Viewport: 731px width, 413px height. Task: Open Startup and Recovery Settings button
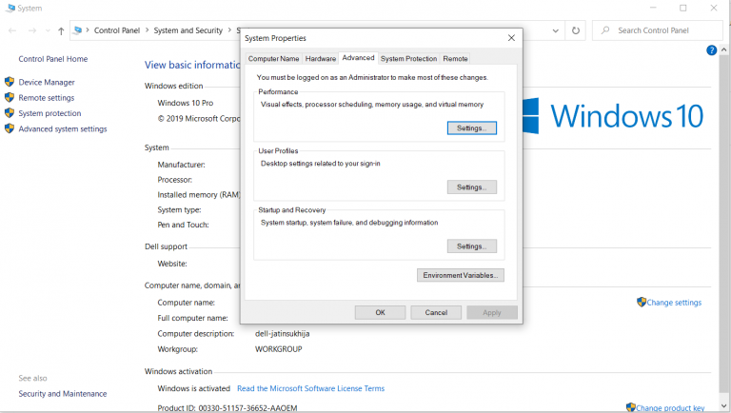[x=472, y=246]
